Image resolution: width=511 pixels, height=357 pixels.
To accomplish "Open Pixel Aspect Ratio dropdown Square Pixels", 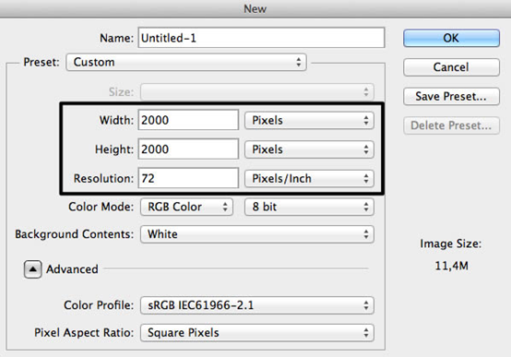I will pos(257,332).
